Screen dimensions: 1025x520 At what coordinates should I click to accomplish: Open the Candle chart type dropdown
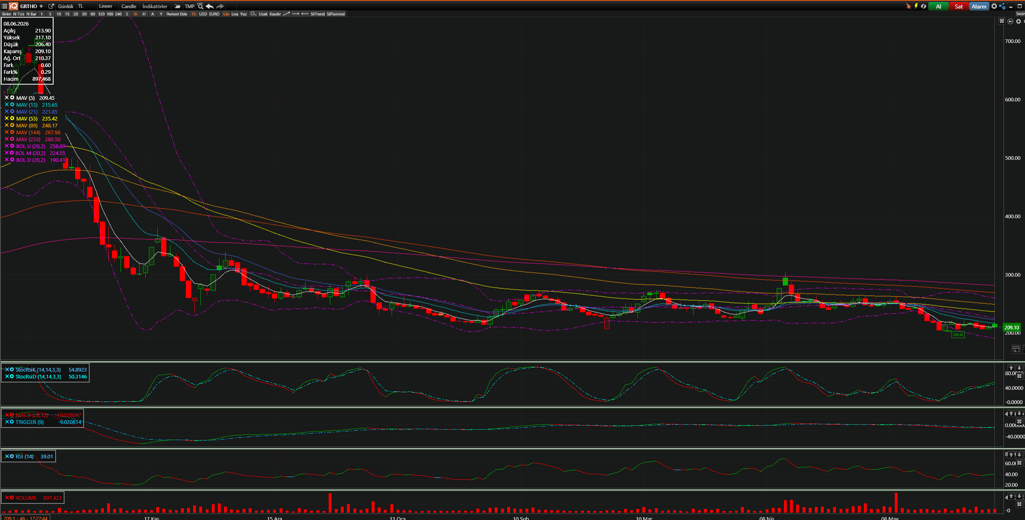tap(129, 6)
